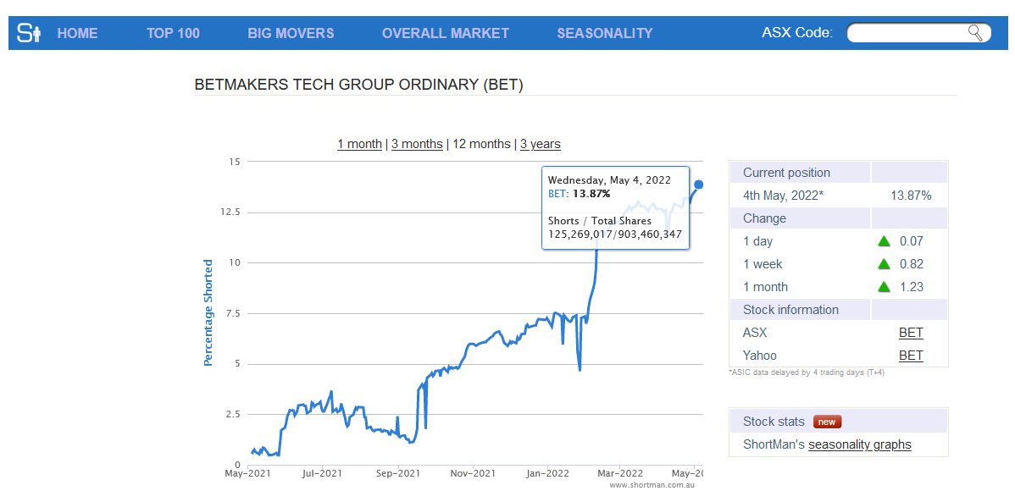Click the 'ASX' row label in Stock information
1015x502 pixels.
755,334
